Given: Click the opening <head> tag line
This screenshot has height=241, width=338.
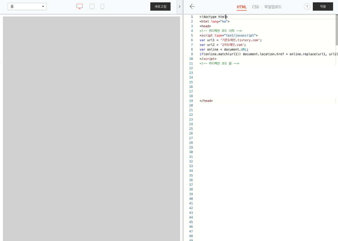Looking at the screenshot, I should (x=205, y=26).
